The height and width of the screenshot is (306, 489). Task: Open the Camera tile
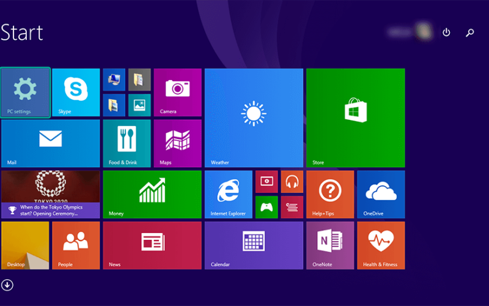click(178, 92)
